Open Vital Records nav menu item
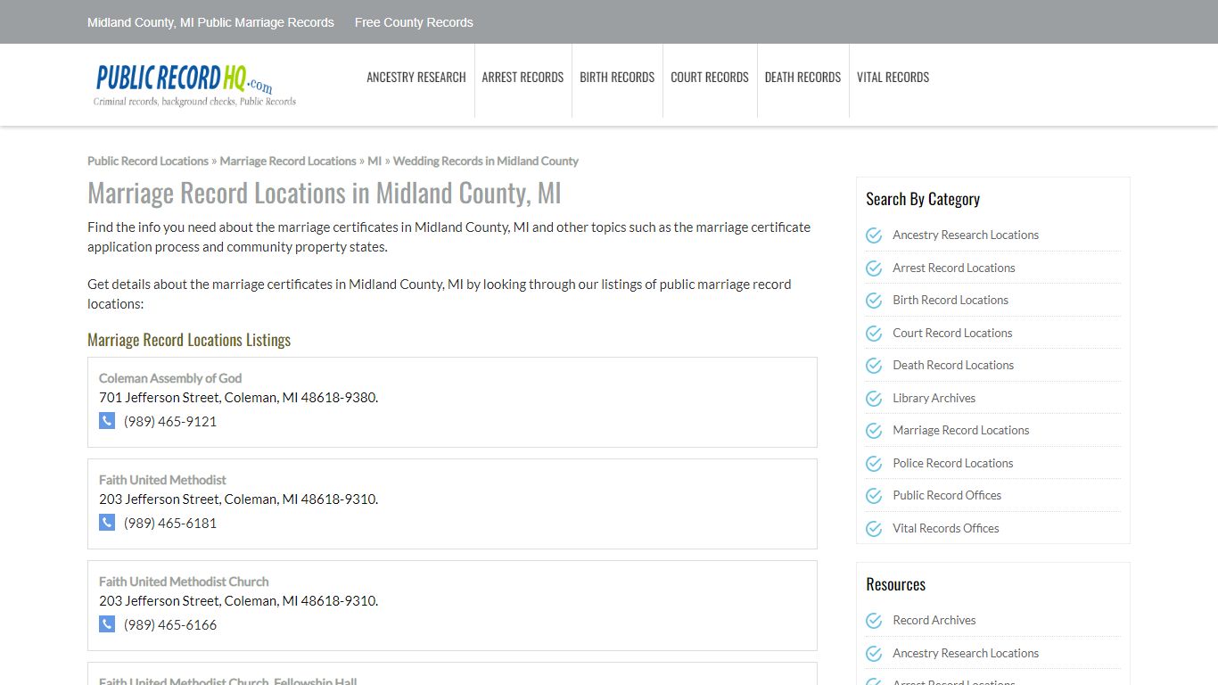 (x=893, y=78)
